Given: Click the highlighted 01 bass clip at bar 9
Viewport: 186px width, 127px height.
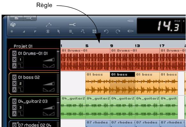Looking at the screenshot, I should tap(122, 83).
